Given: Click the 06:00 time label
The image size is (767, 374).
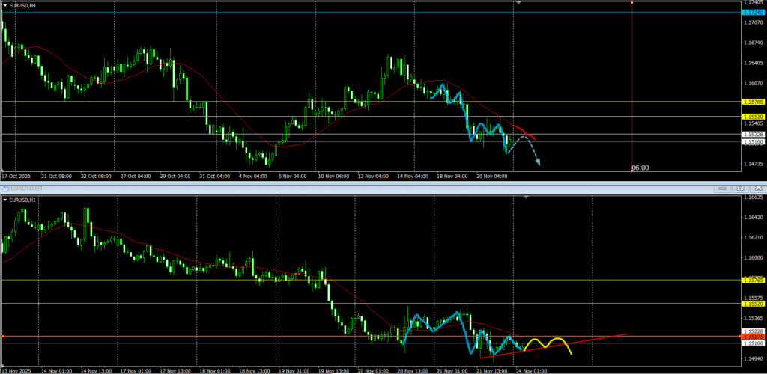Looking at the screenshot, I should [640, 168].
